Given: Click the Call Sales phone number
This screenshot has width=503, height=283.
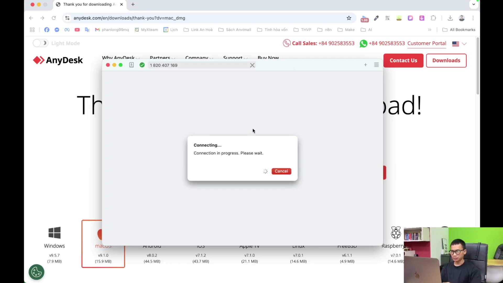Looking at the screenshot, I should [336, 43].
